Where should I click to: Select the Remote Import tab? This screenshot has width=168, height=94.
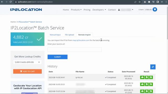pos(85,35)
